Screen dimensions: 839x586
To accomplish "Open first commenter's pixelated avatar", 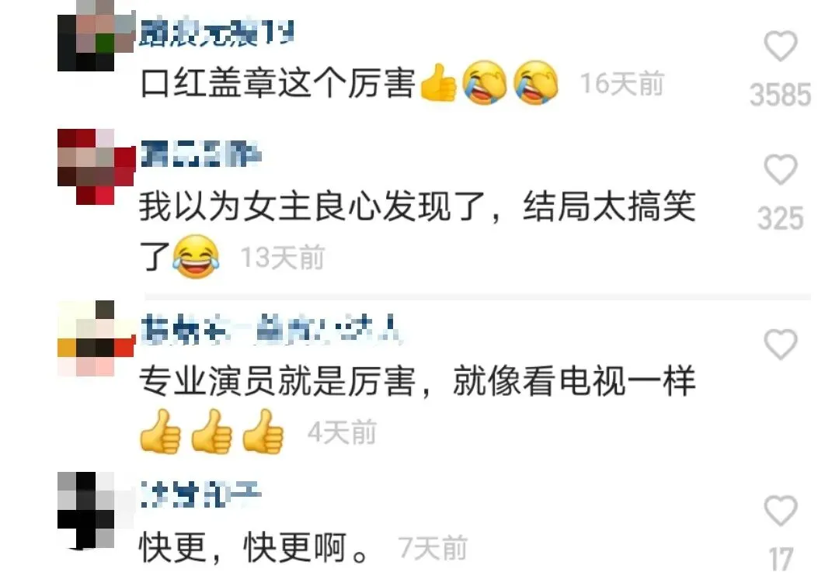I will coord(96,35).
